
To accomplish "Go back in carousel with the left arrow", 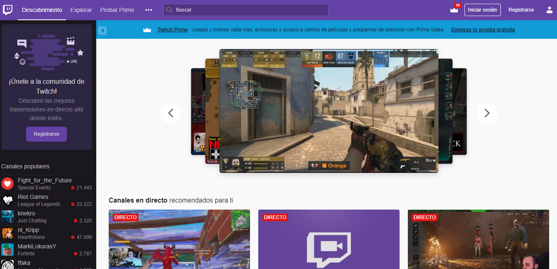I will [170, 113].
